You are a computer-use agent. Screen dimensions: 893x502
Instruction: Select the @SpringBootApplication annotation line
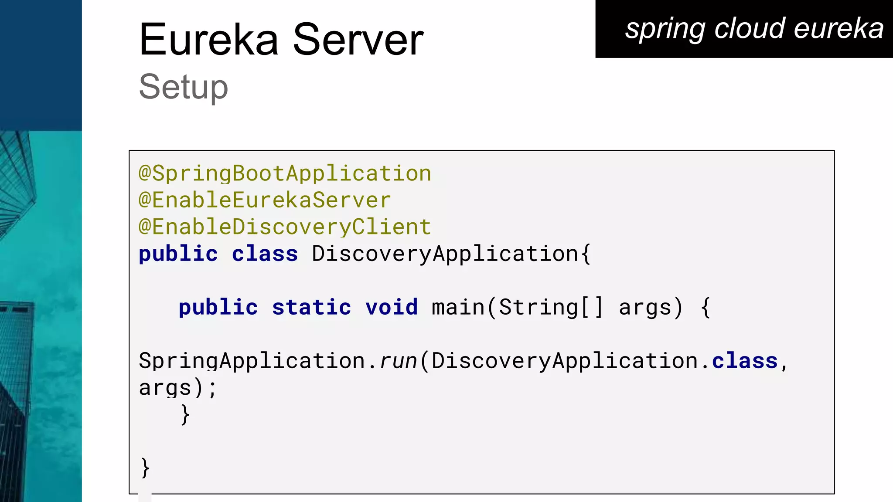pyautogui.click(x=285, y=173)
